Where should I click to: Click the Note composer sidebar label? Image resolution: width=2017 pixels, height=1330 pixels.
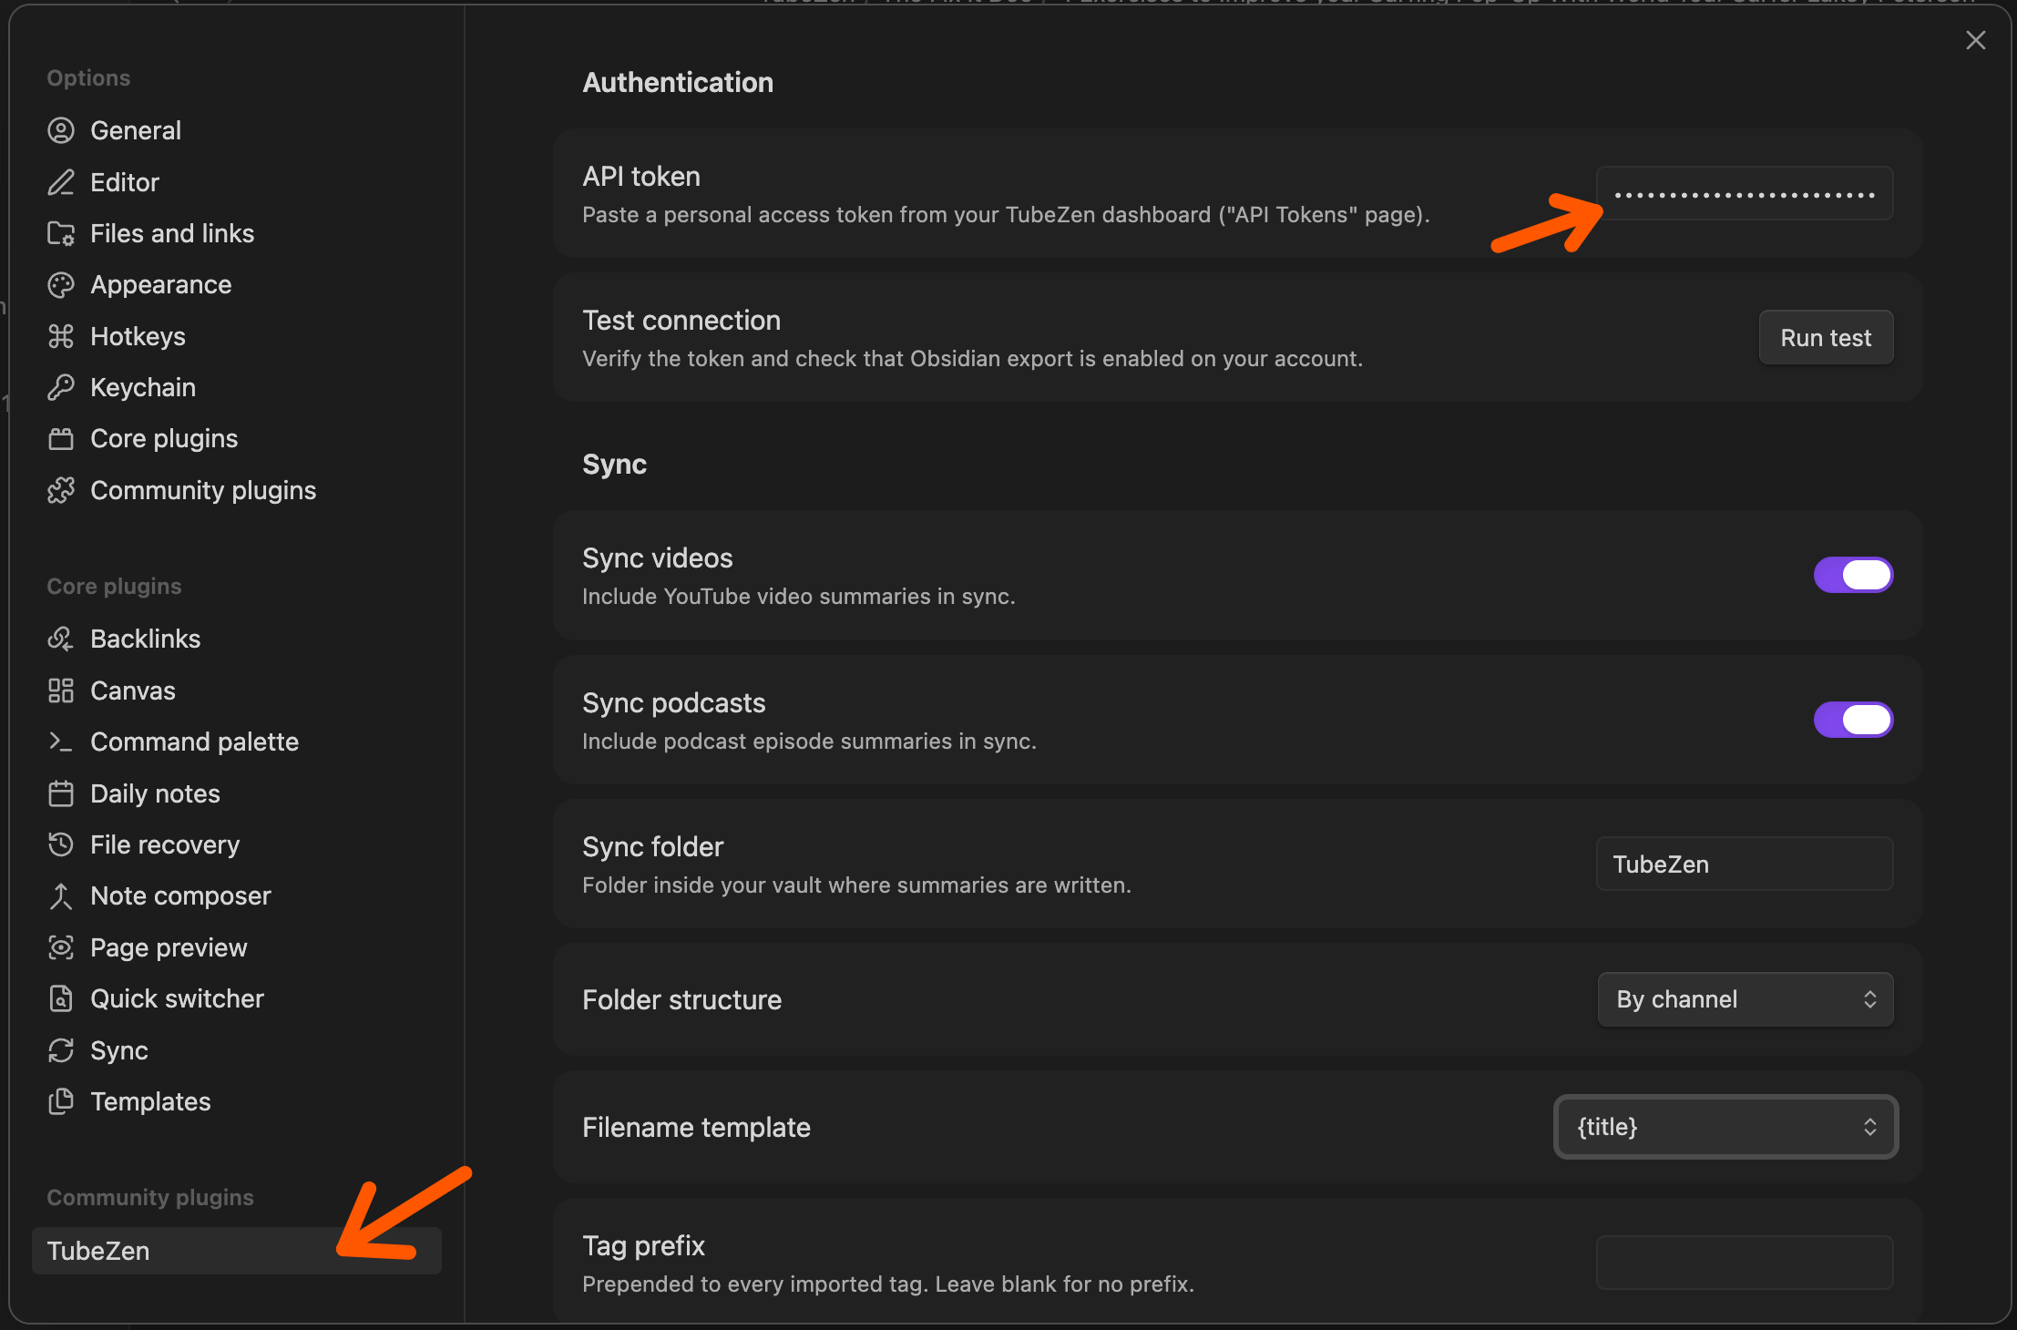click(x=180, y=896)
